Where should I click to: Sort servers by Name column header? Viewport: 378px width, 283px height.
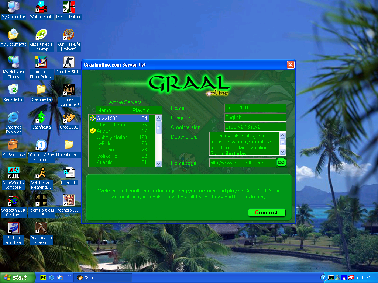tap(114, 110)
